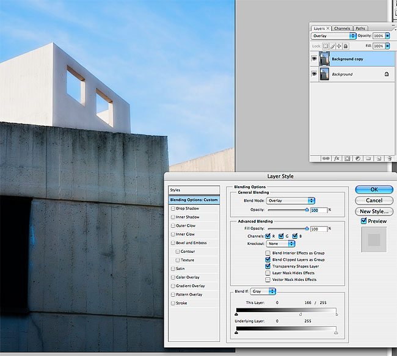Click the fx layer style icon

336,158
